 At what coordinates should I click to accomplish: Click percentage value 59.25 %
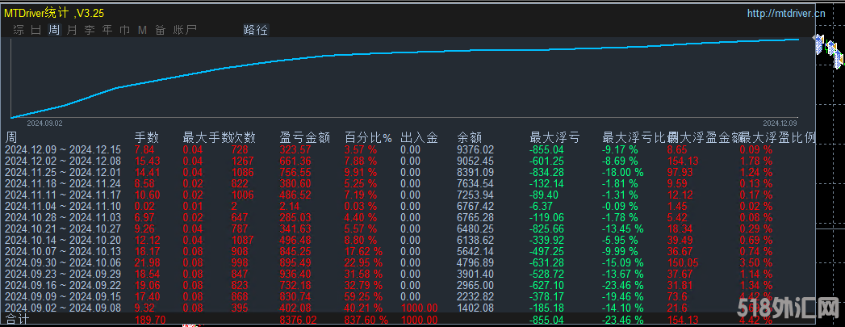[364, 297]
